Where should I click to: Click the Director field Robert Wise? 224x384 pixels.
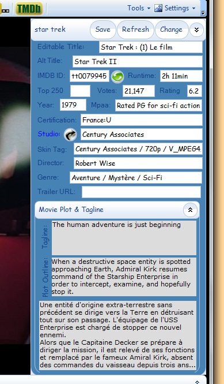coord(138,163)
